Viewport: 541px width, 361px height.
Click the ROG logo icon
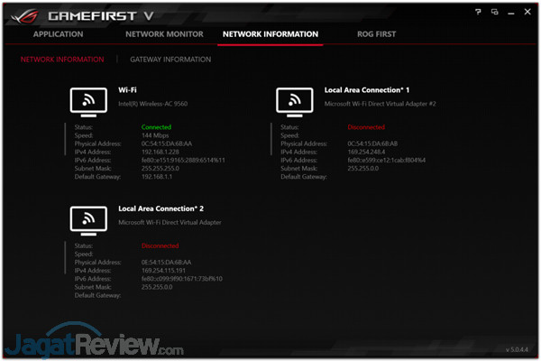click(x=25, y=16)
